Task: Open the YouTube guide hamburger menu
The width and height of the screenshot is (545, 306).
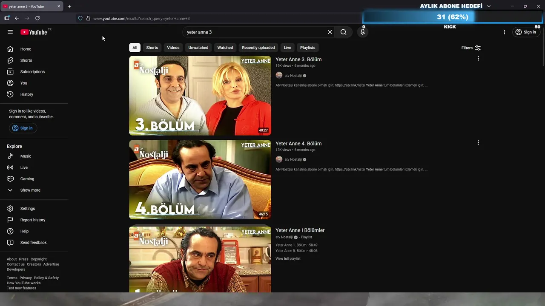Action: (x=10, y=32)
